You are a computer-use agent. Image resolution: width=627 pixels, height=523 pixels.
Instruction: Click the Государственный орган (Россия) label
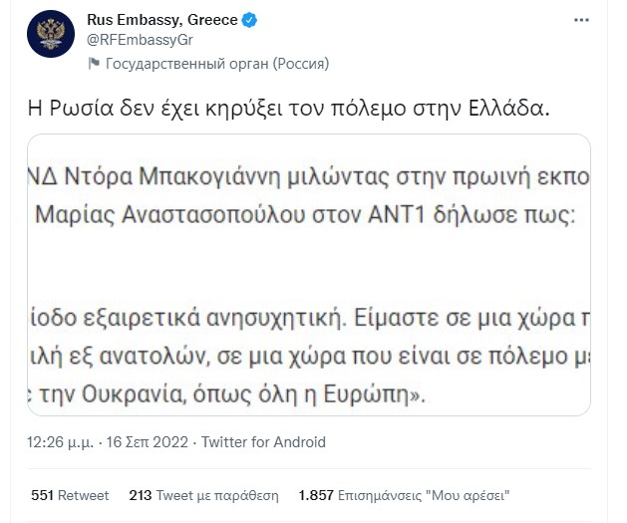(x=217, y=64)
